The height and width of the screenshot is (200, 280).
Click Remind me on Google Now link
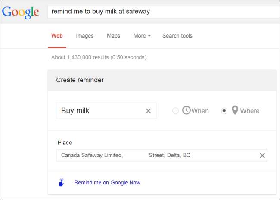[x=107, y=183]
